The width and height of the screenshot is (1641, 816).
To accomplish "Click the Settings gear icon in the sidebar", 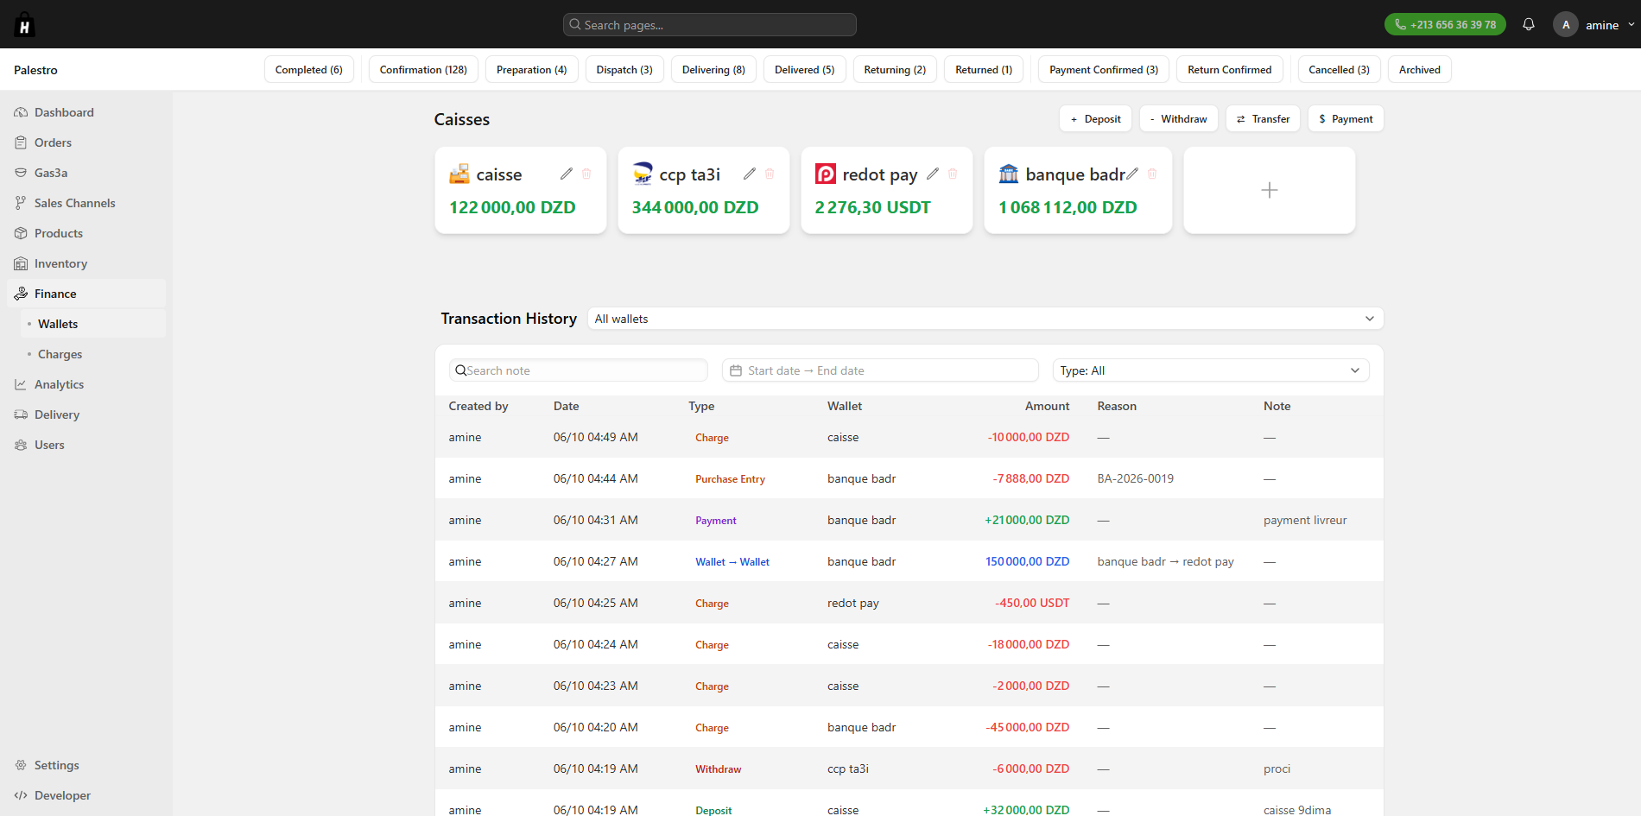I will 21,765.
